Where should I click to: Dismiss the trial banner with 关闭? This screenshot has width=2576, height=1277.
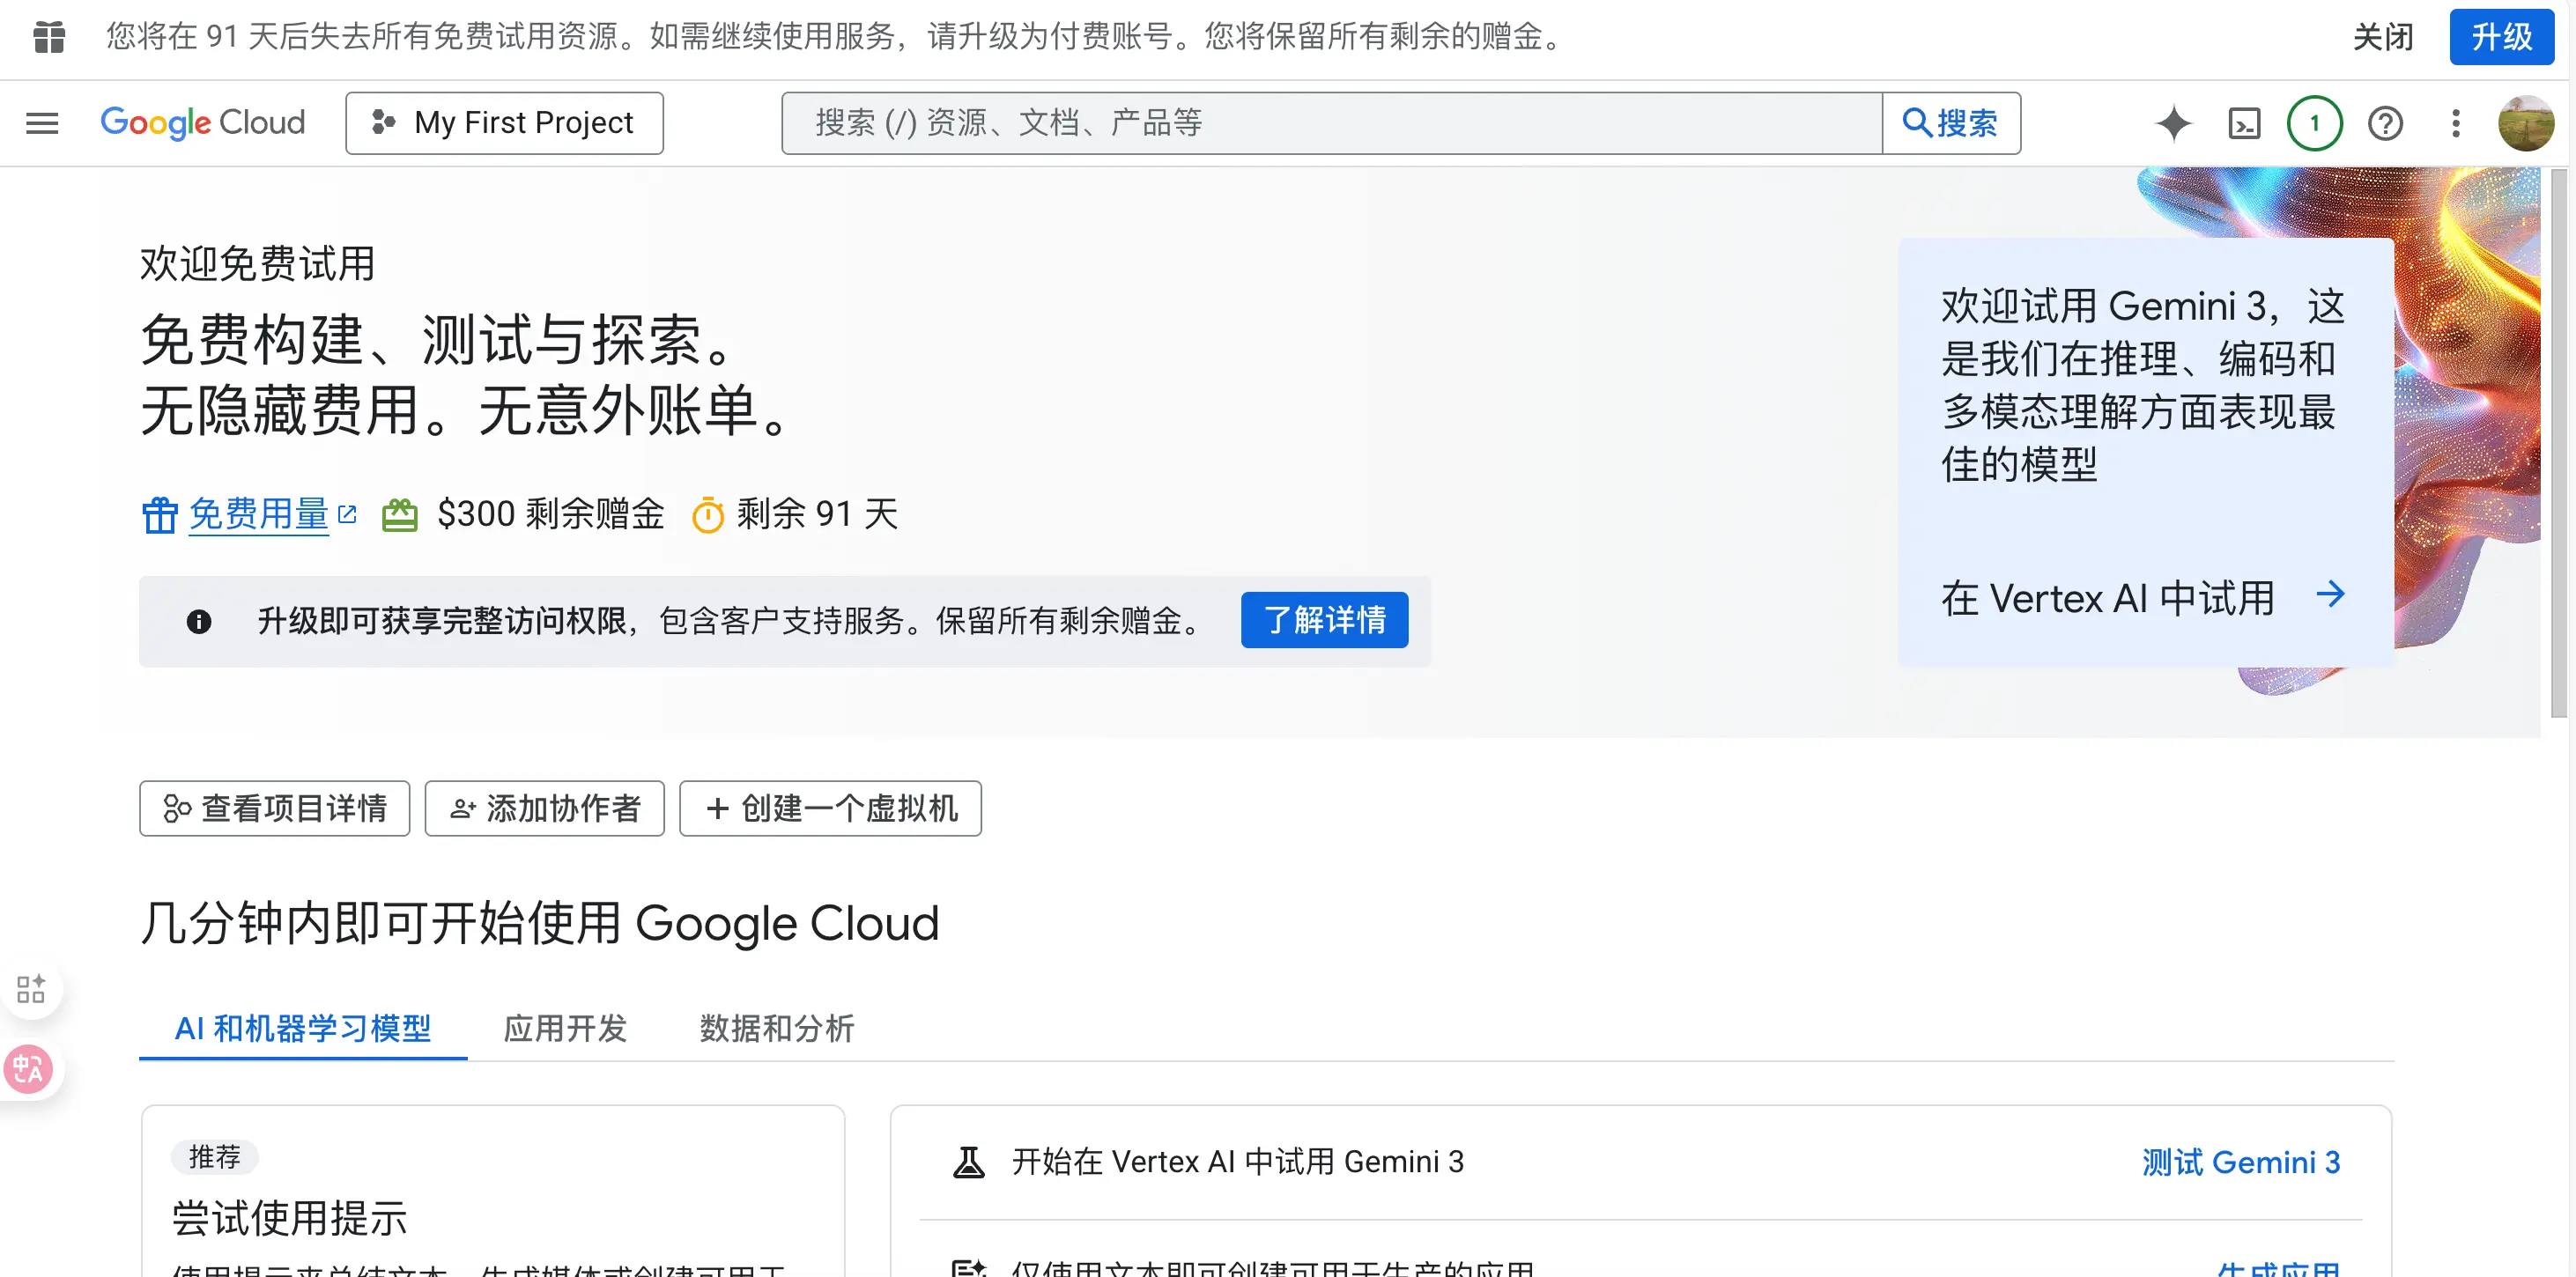click(2382, 37)
